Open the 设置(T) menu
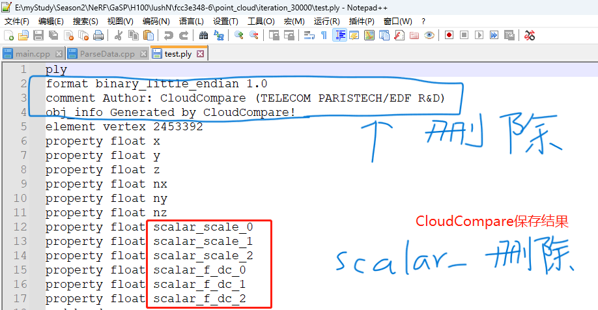 [x=225, y=21]
